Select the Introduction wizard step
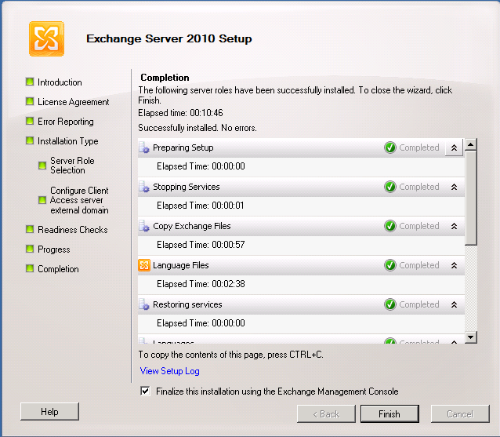The height and width of the screenshot is (437, 500). (x=60, y=82)
